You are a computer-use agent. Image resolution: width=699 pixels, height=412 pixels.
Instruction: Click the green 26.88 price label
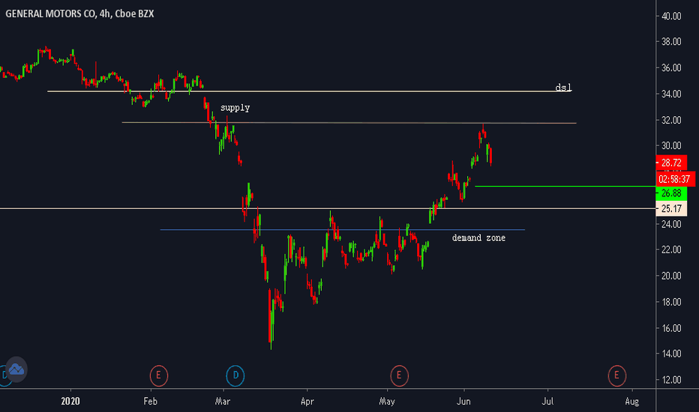(x=671, y=193)
